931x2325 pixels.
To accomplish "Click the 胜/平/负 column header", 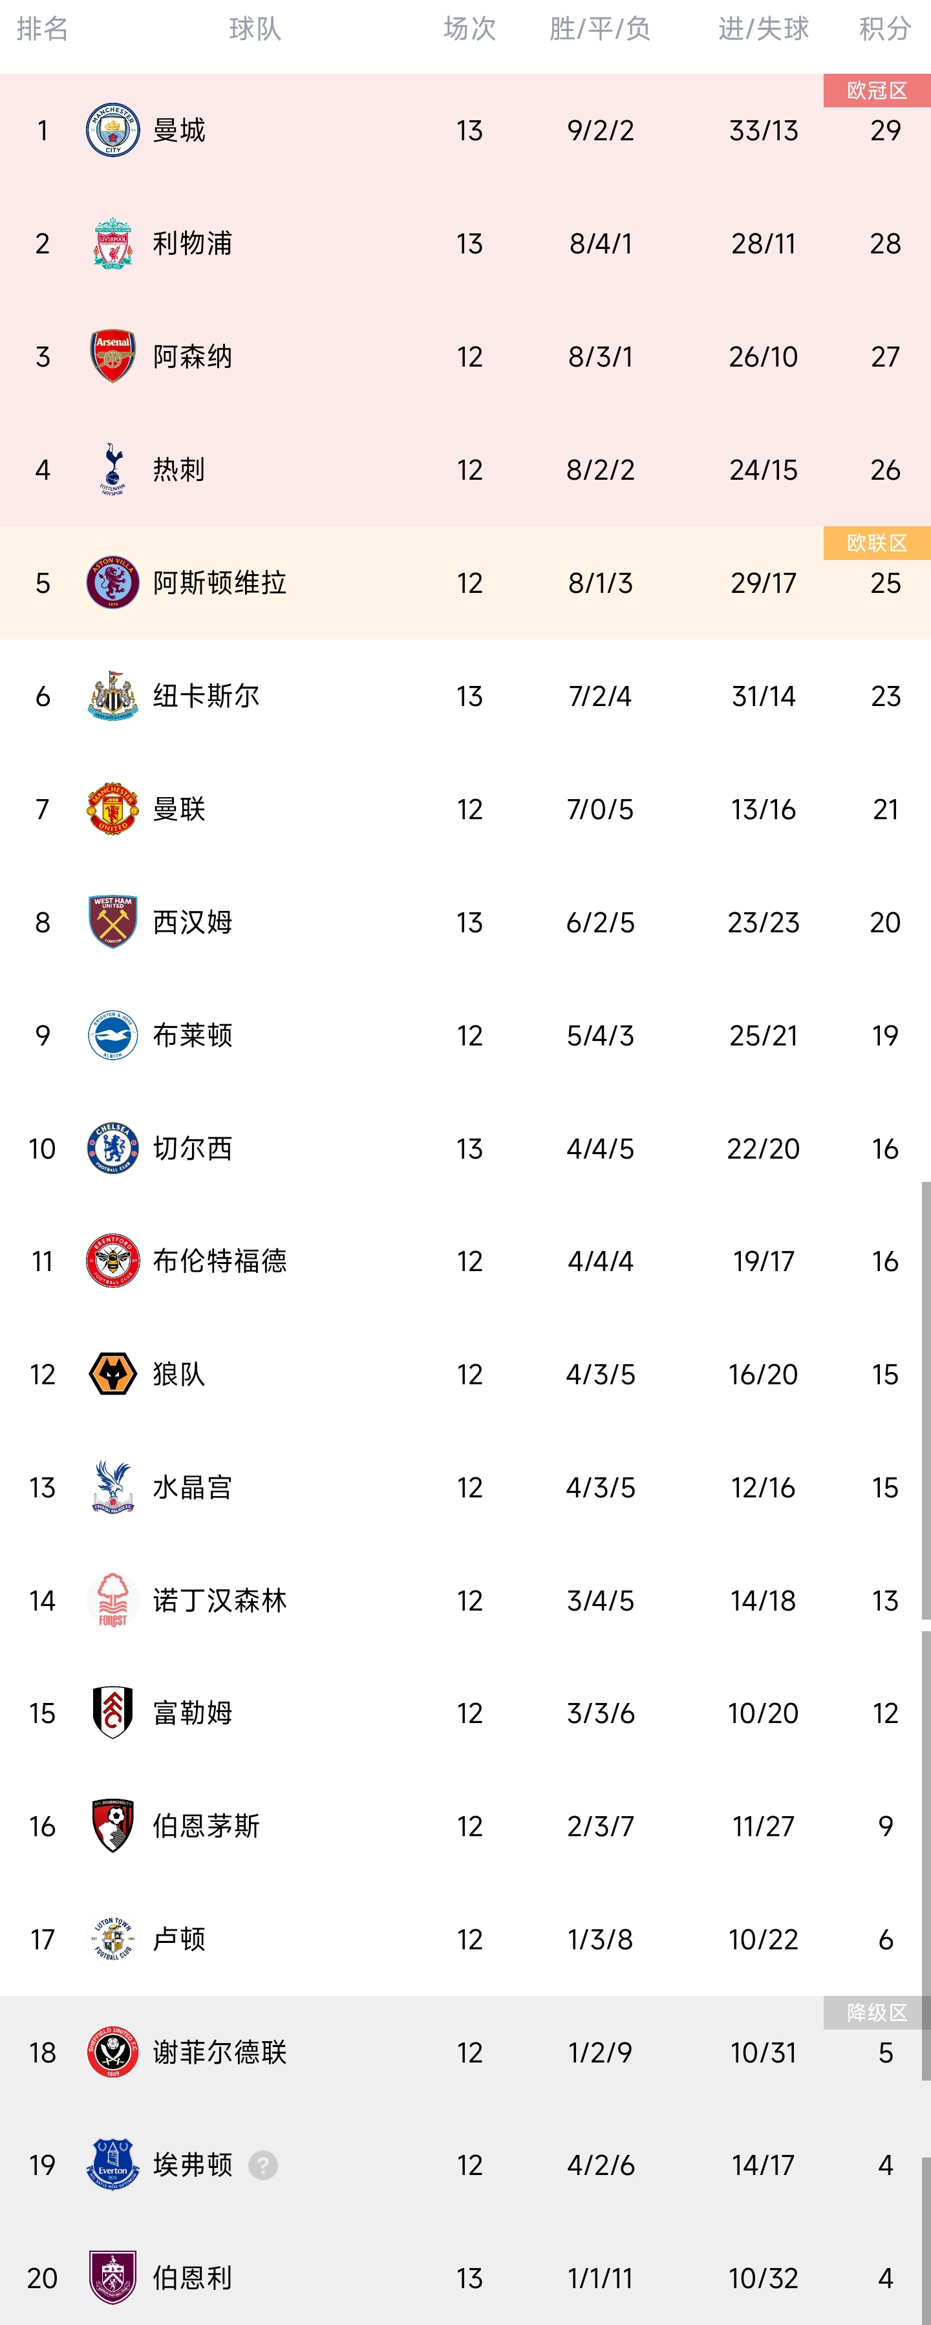I will [x=600, y=29].
